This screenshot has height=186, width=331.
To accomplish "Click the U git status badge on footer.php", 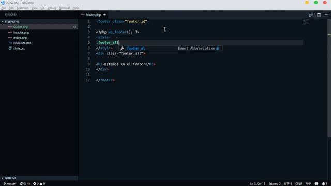I will [74, 27].
